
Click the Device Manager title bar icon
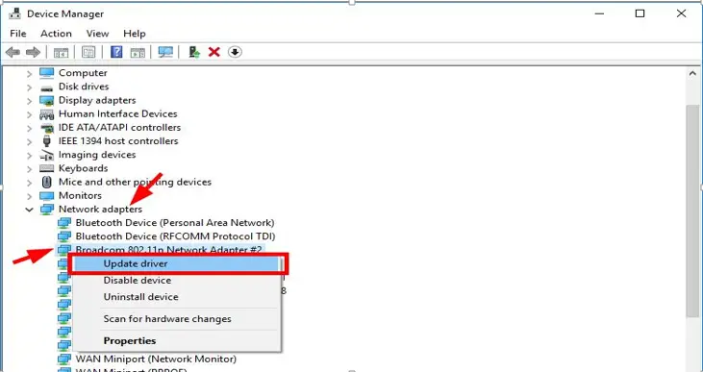point(15,13)
